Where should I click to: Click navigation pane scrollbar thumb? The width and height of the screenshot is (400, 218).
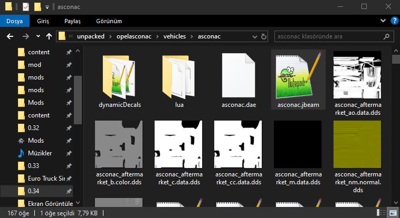pyautogui.click(x=78, y=100)
